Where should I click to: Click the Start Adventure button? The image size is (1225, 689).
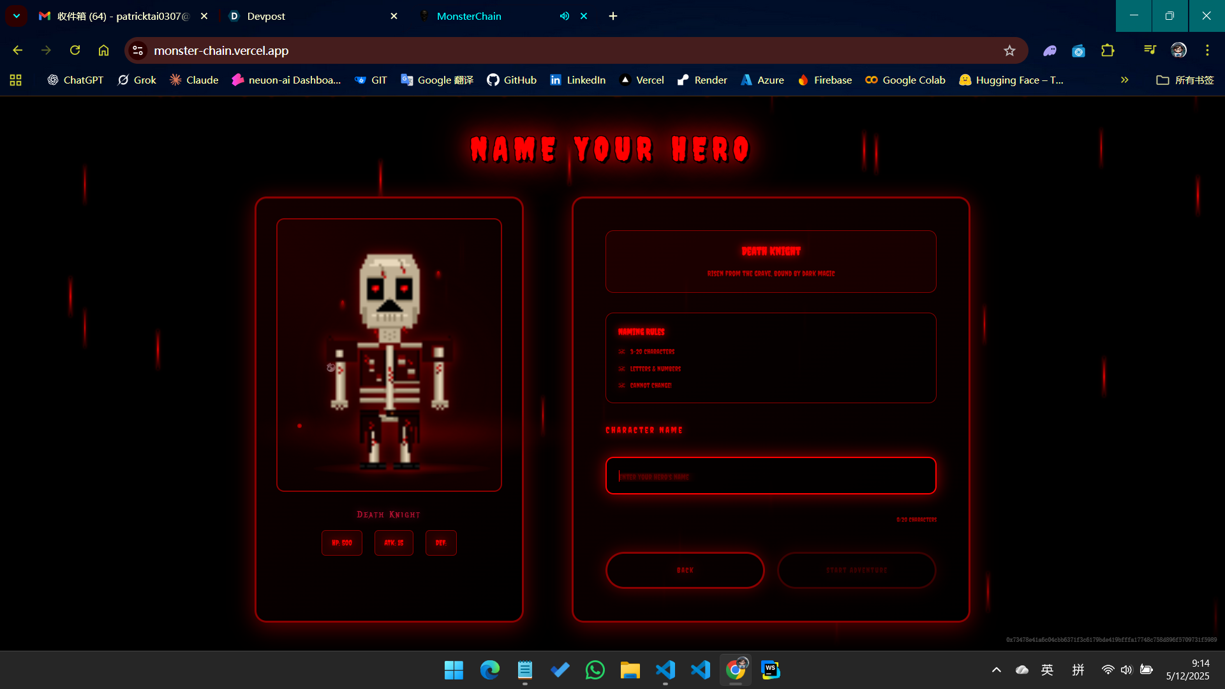pos(856,570)
